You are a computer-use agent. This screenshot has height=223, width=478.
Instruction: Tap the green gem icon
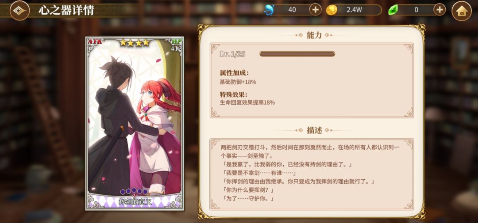393,10
